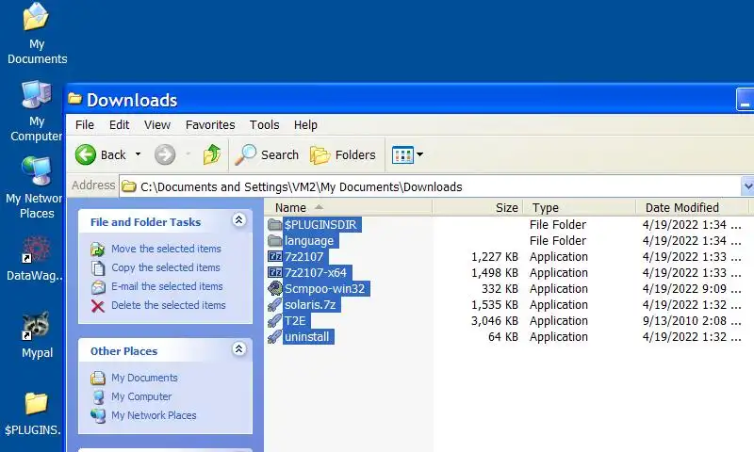The height and width of the screenshot is (452, 754).
Task: Toggle the Folders pane
Action: (x=342, y=154)
